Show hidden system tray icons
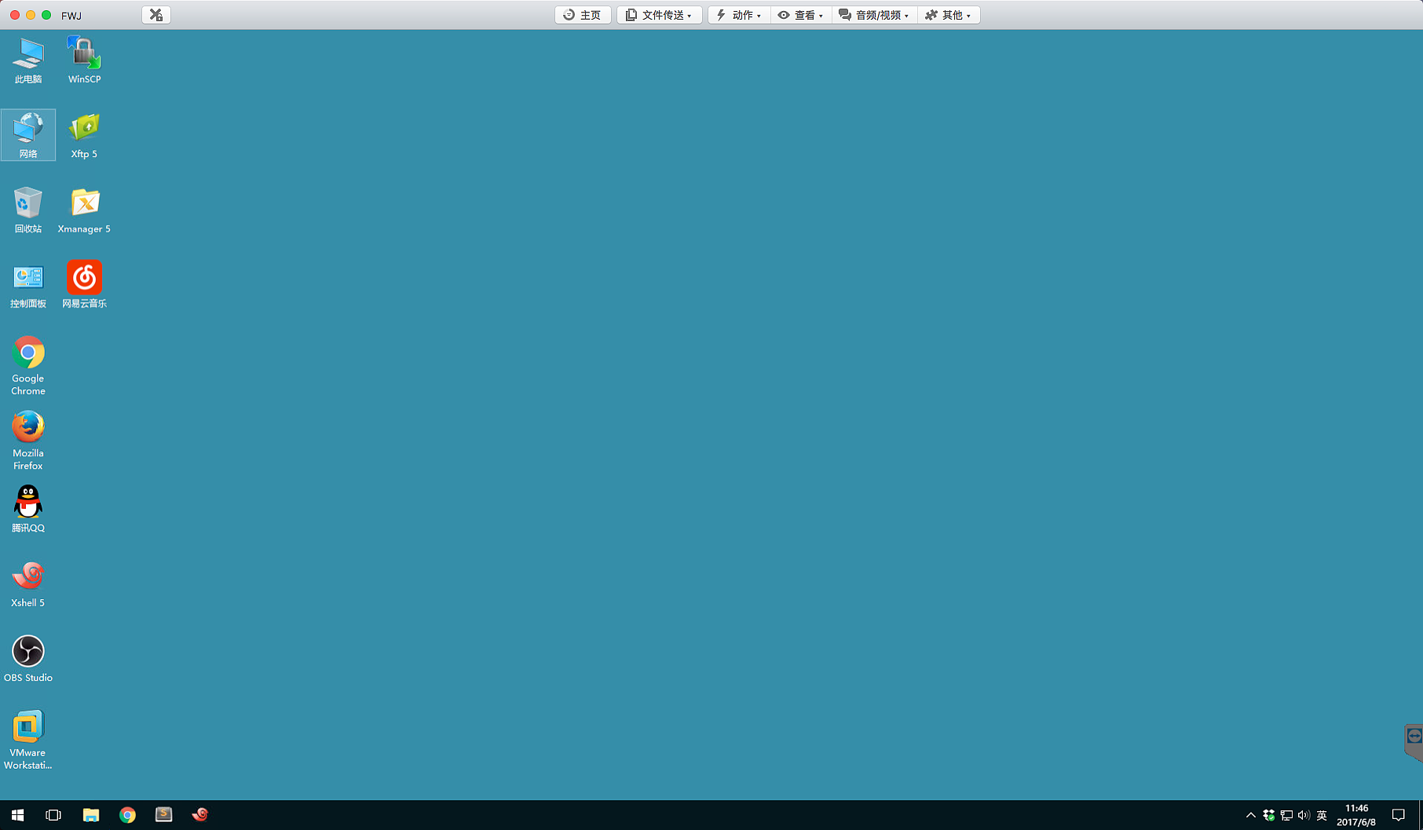This screenshot has height=830, width=1423. click(x=1250, y=815)
